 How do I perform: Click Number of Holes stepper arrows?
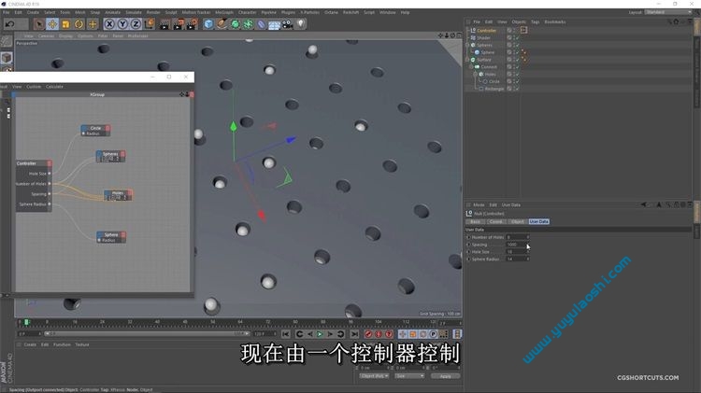tap(527, 237)
